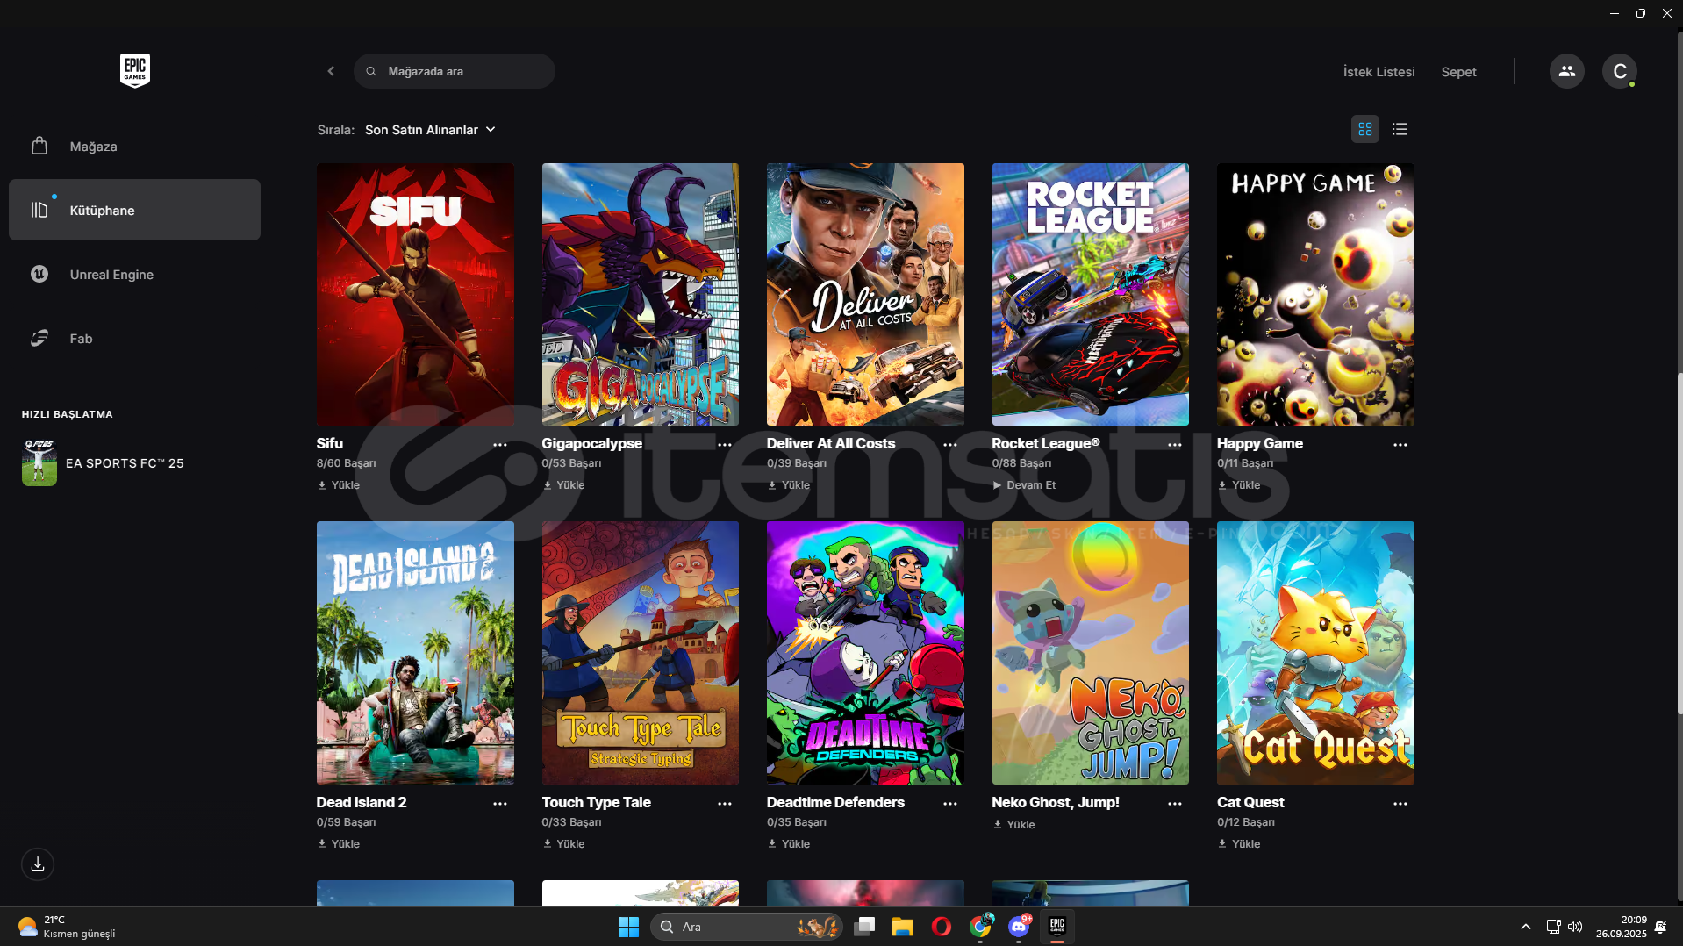
Task: Go back using the back arrow
Action: point(331,71)
